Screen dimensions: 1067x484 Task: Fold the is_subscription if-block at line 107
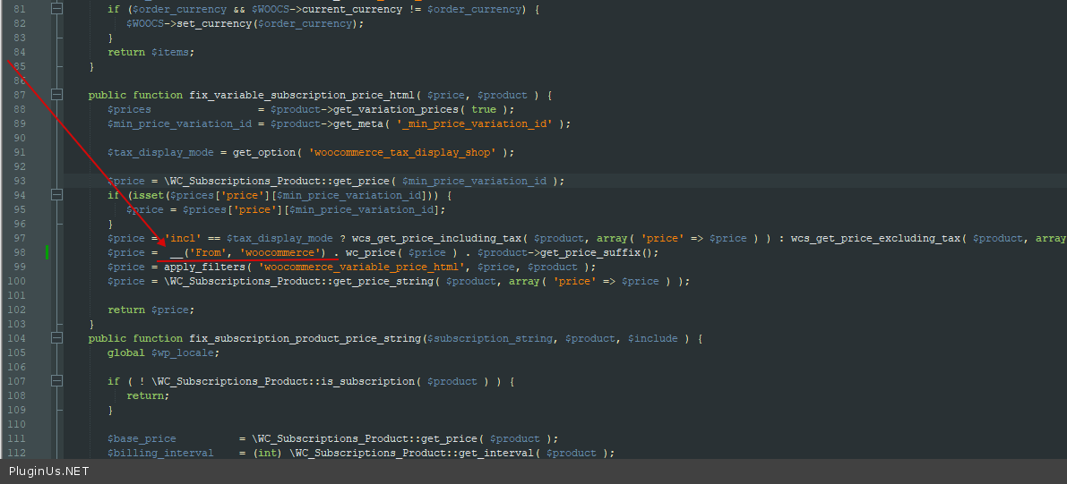57,381
